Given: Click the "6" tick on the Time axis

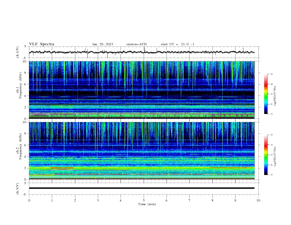Looking at the screenshot, I should click(x=166, y=200).
